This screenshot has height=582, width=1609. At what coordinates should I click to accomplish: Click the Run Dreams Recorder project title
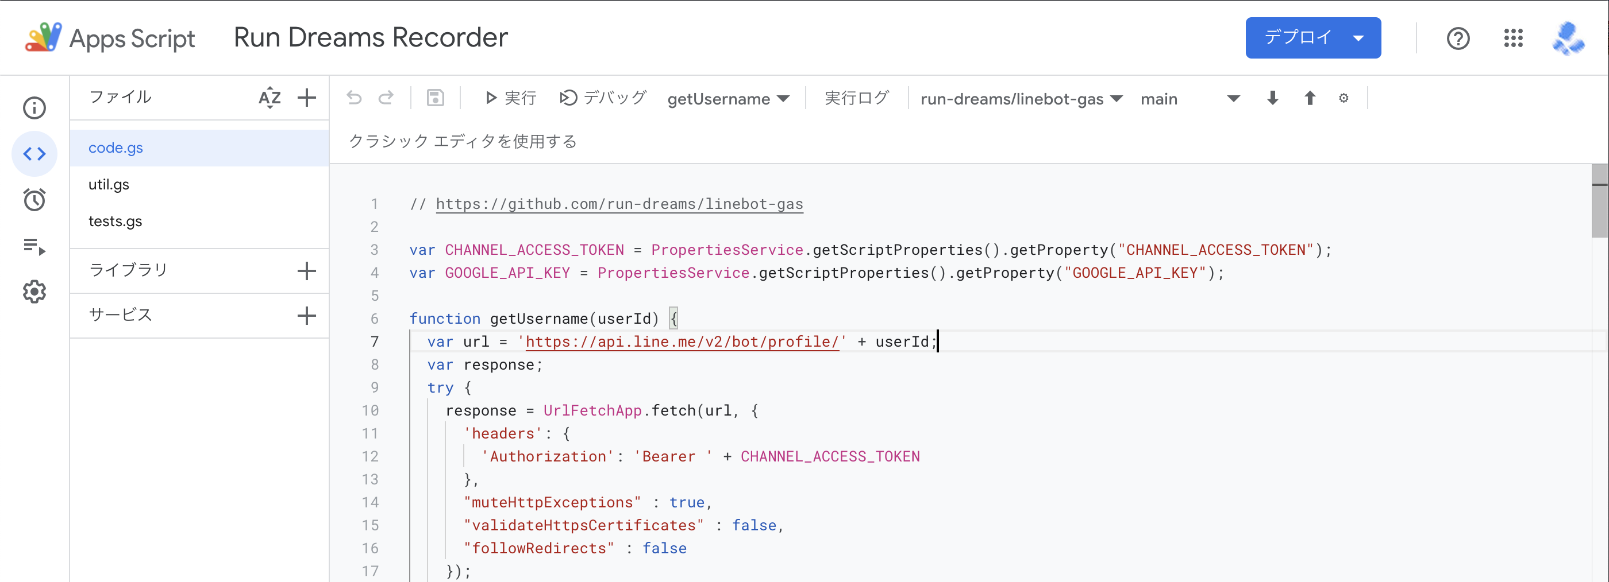pos(371,37)
